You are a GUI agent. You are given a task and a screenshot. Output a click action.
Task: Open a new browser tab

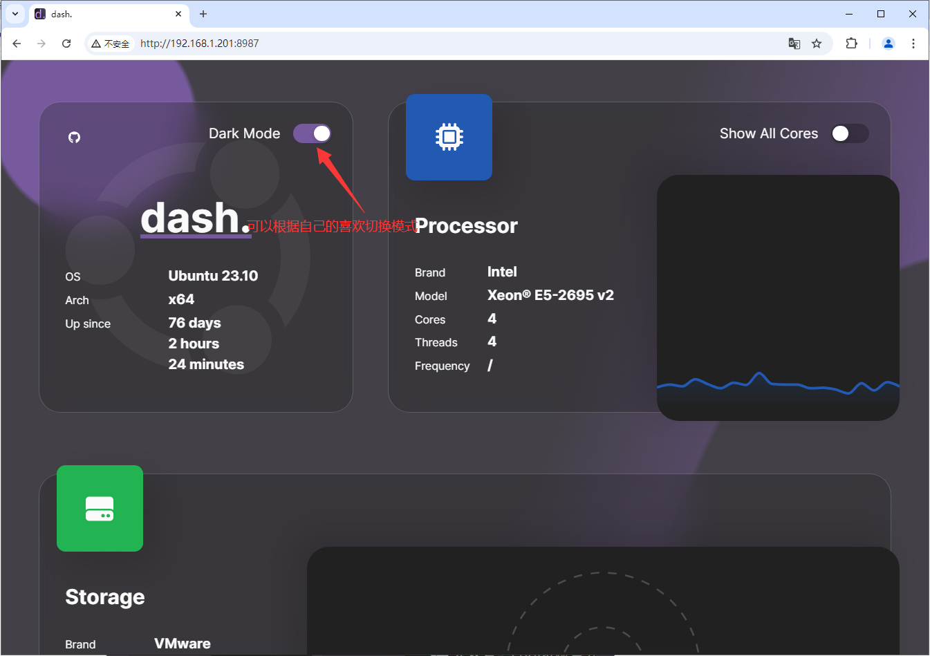tap(203, 14)
